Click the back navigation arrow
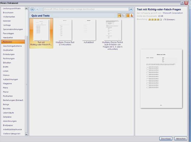191x142 pixels. 32,9
